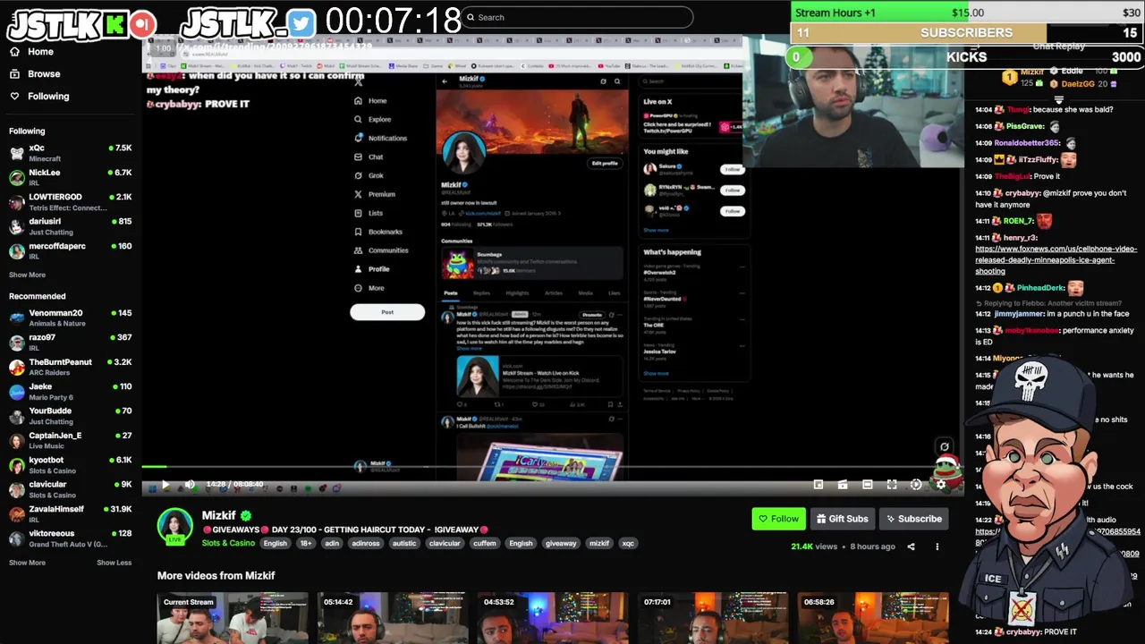
Task: Open Home in the Kick sidebar
Action: (32, 52)
